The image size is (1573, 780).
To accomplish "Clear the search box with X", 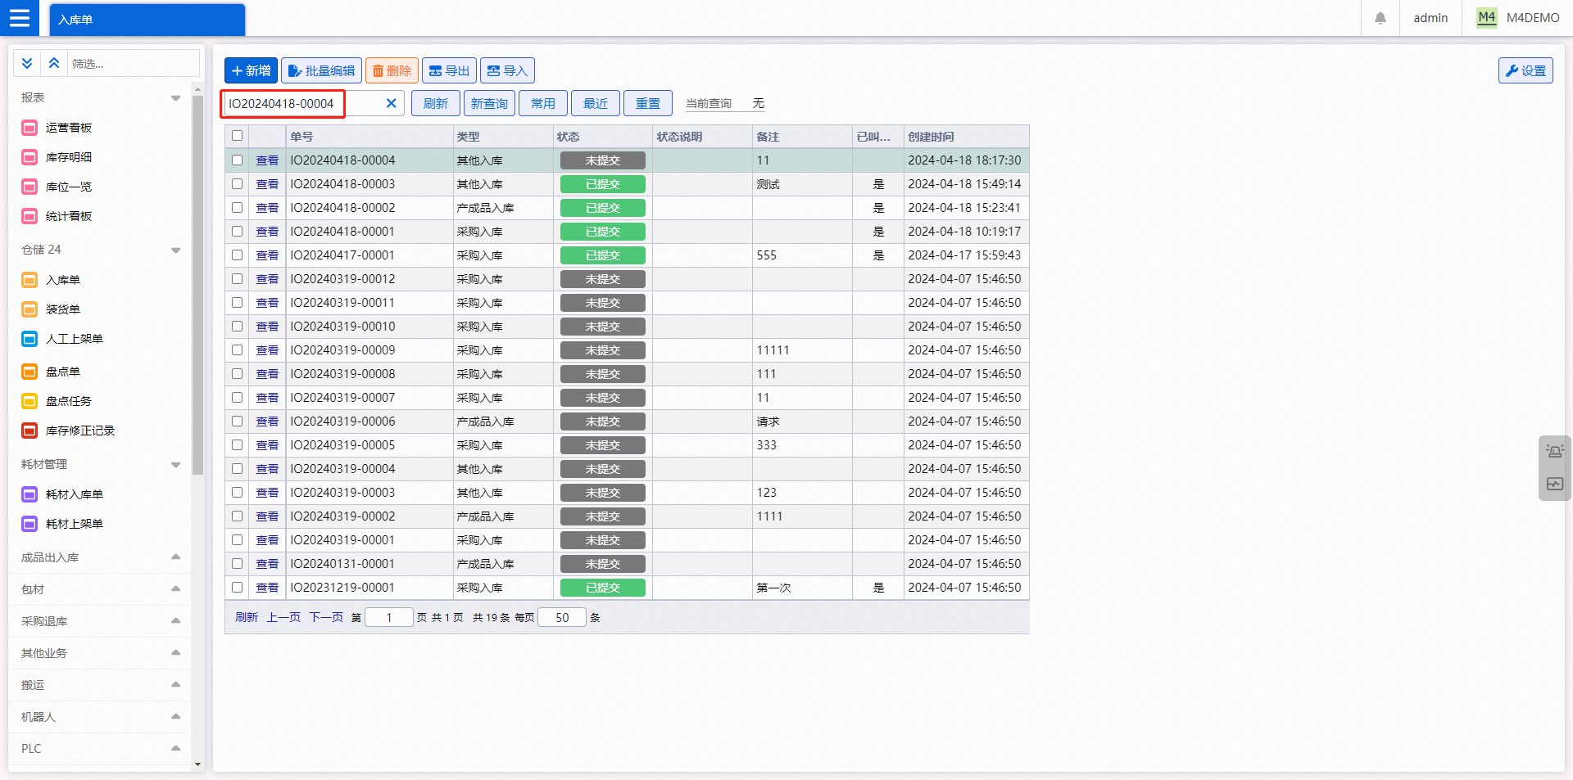I will [391, 103].
